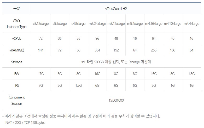Select the 'm5.12xlarge' instance type cell
Screen dimensions: 204x128
point(116,24)
